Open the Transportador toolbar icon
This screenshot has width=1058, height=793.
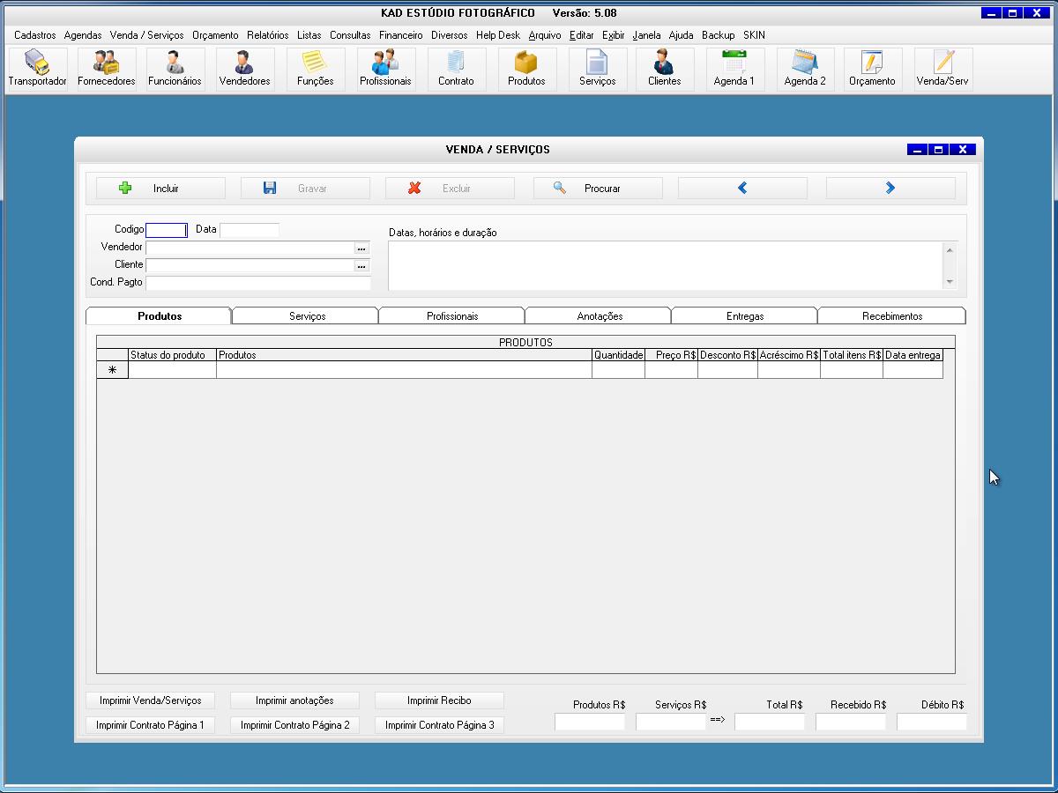38,69
